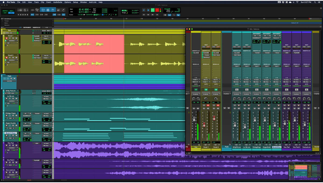Click the Vocal 1 mixer volume fader
Image resolution: width=323 pixels, height=183 pixels.
pyautogui.click(x=204, y=125)
